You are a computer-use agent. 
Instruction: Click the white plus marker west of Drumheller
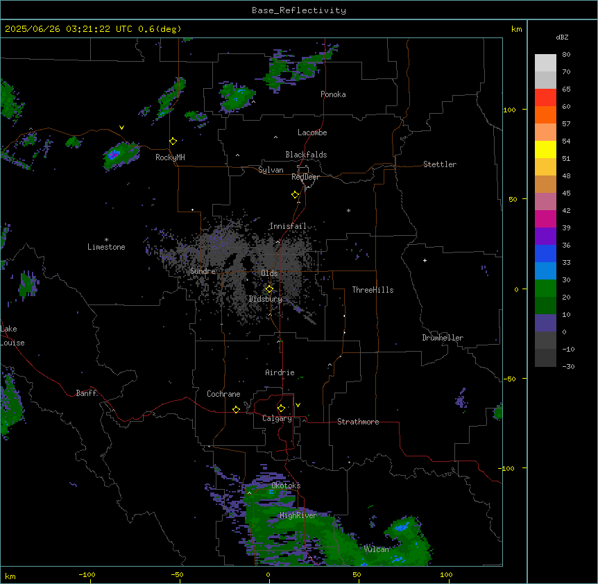[x=425, y=260]
